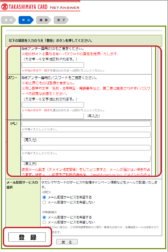Viewport: 168px width, 252px height.
Task: Click the first password input field
Action: click(x=53, y=105)
